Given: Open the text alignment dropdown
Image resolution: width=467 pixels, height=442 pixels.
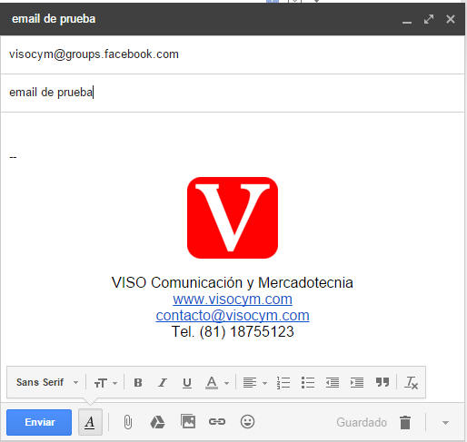Looking at the screenshot, I should pyautogui.click(x=254, y=383).
